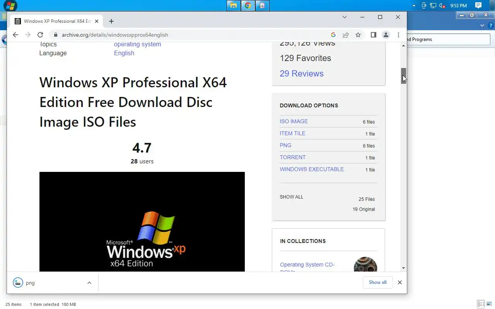This screenshot has height=309, width=495.
Task: Open File Explorer from taskbar
Action: click(234, 5)
